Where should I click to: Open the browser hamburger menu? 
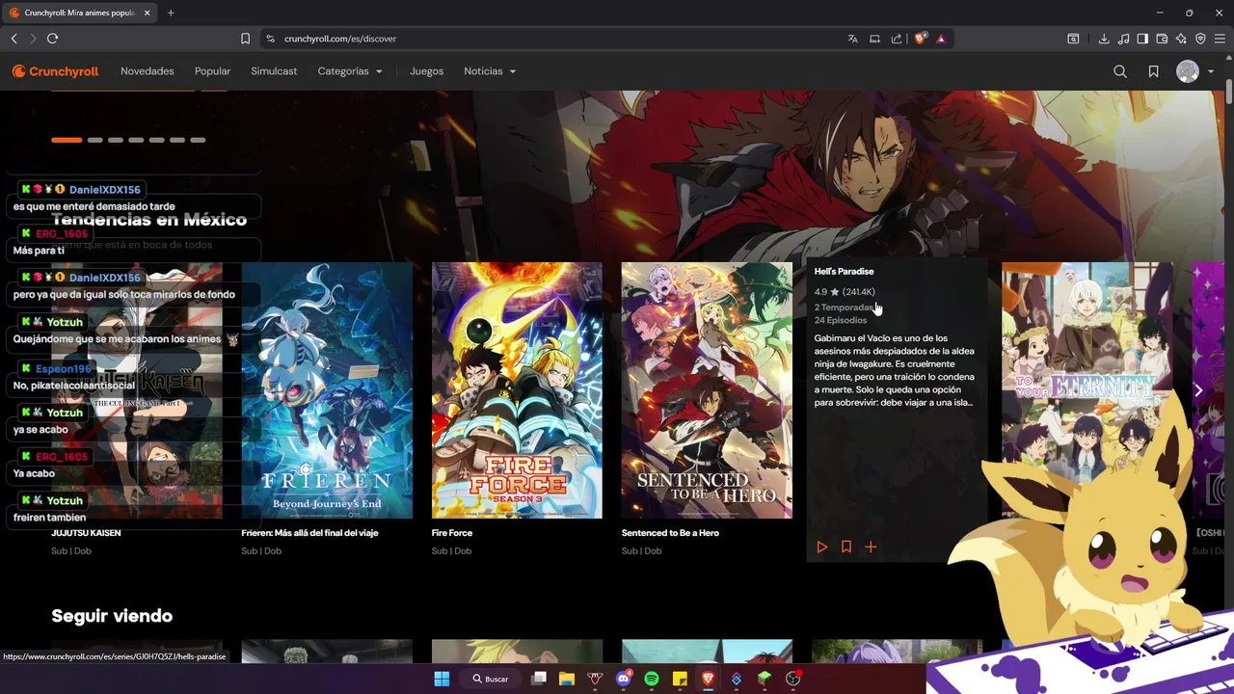coord(1221,39)
